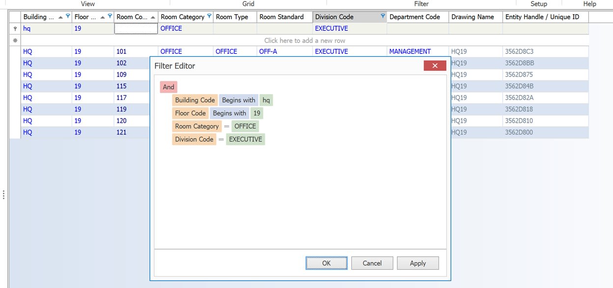Select room code 117 cell
The height and width of the screenshot is (288, 613).
[x=132, y=97]
